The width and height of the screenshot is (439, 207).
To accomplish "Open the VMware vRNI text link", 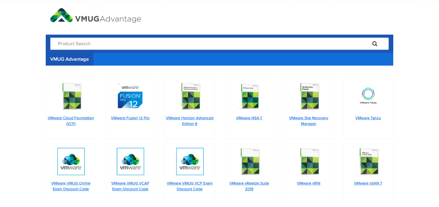I will click(309, 183).
